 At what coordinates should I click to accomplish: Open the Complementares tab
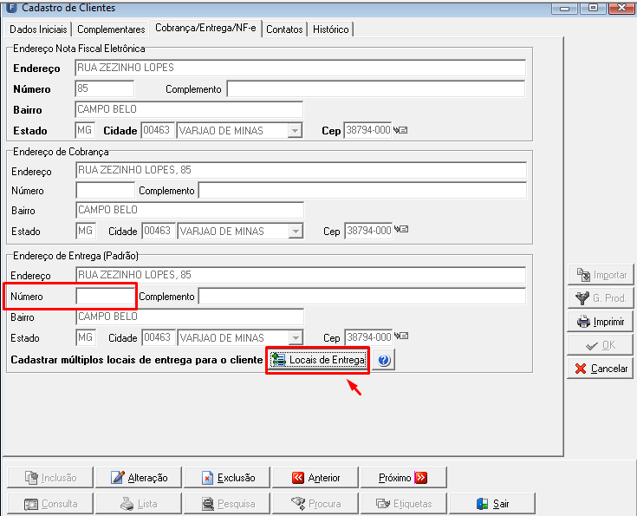pyautogui.click(x=111, y=29)
